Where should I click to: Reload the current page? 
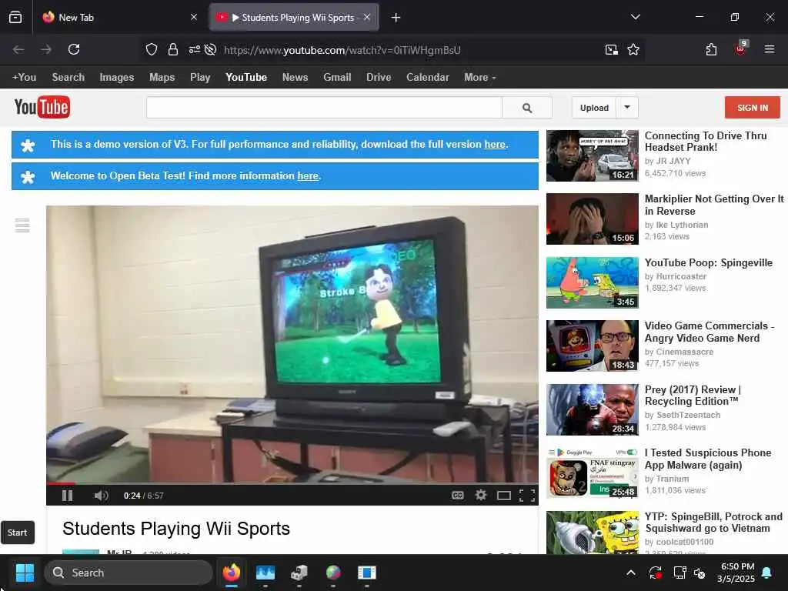[x=74, y=49]
